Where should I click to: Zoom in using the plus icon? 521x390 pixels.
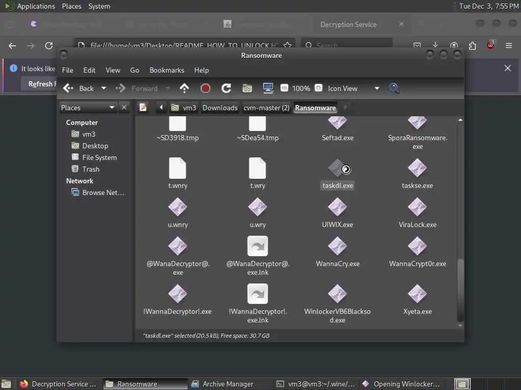(x=319, y=88)
